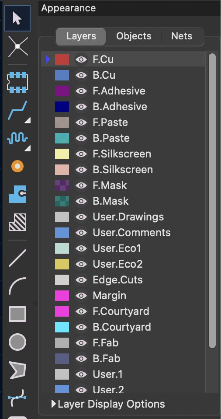Toggle visibility of F.Silkscreen layer
The height and width of the screenshot is (419, 221).
(81, 154)
